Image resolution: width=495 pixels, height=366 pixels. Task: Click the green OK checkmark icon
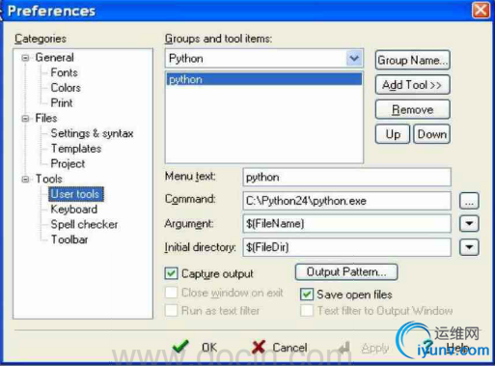180,347
